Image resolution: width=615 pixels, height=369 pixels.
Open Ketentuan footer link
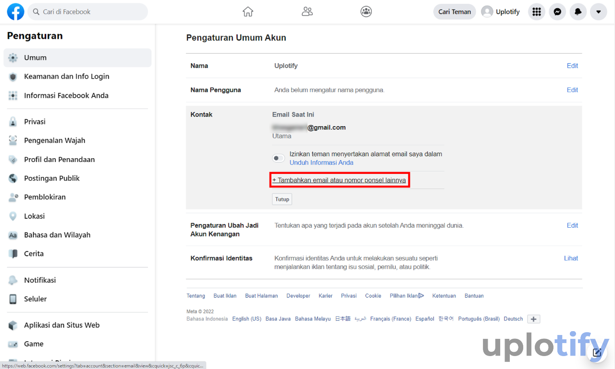click(x=444, y=296)
